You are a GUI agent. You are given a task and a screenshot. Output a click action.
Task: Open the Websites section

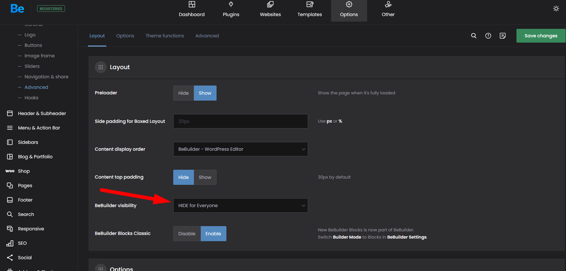[270, 10]
